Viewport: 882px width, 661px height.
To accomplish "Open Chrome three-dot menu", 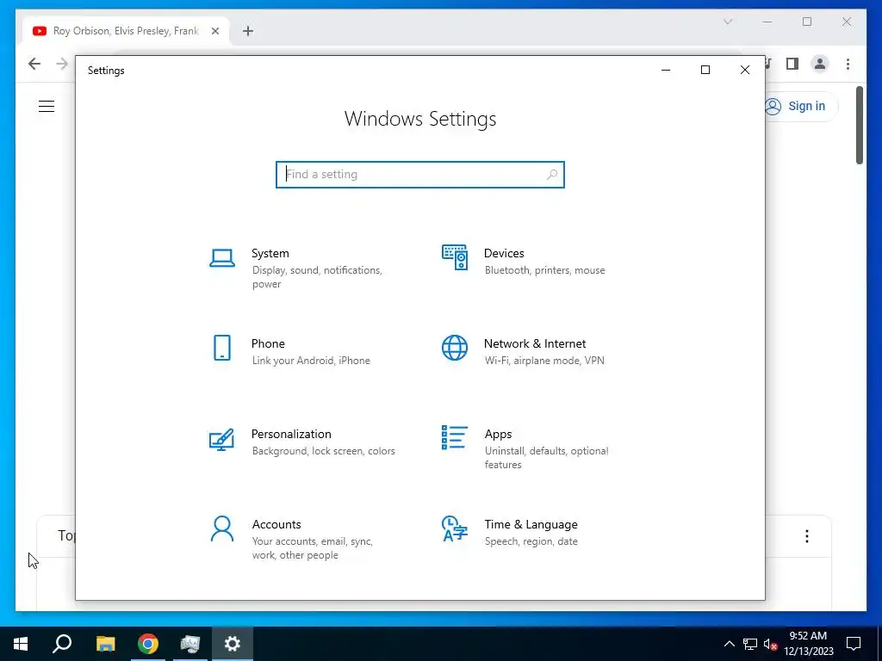I will (848, 64).
